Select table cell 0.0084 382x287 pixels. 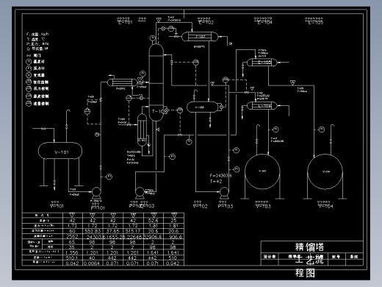click(x=92, y=263)
